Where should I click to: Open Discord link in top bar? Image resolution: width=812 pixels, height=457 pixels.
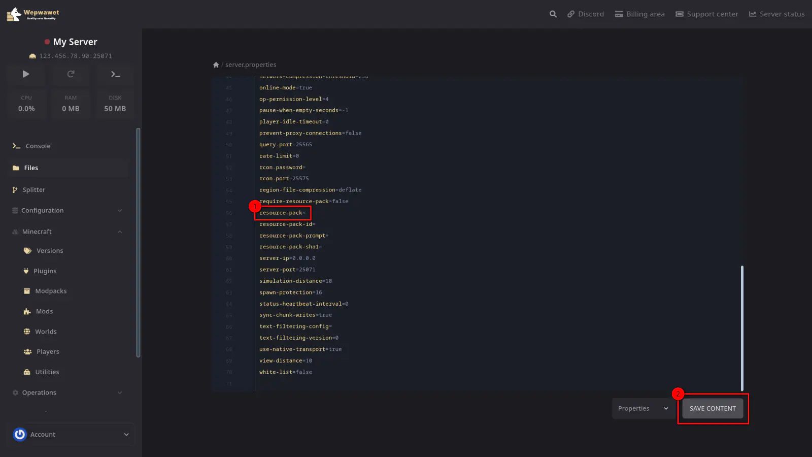586,14
